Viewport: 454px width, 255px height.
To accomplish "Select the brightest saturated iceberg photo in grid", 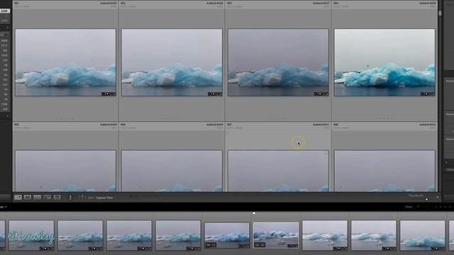I will [x=384, y=62].
